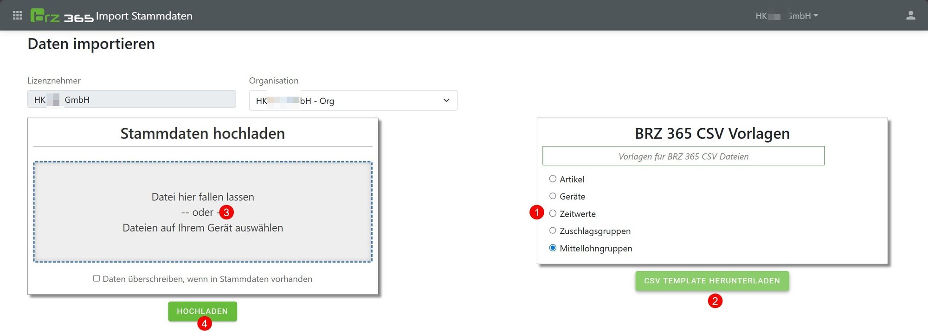Click the red step marker 2
Screen dimensions: 928x331
pos(715,301)
